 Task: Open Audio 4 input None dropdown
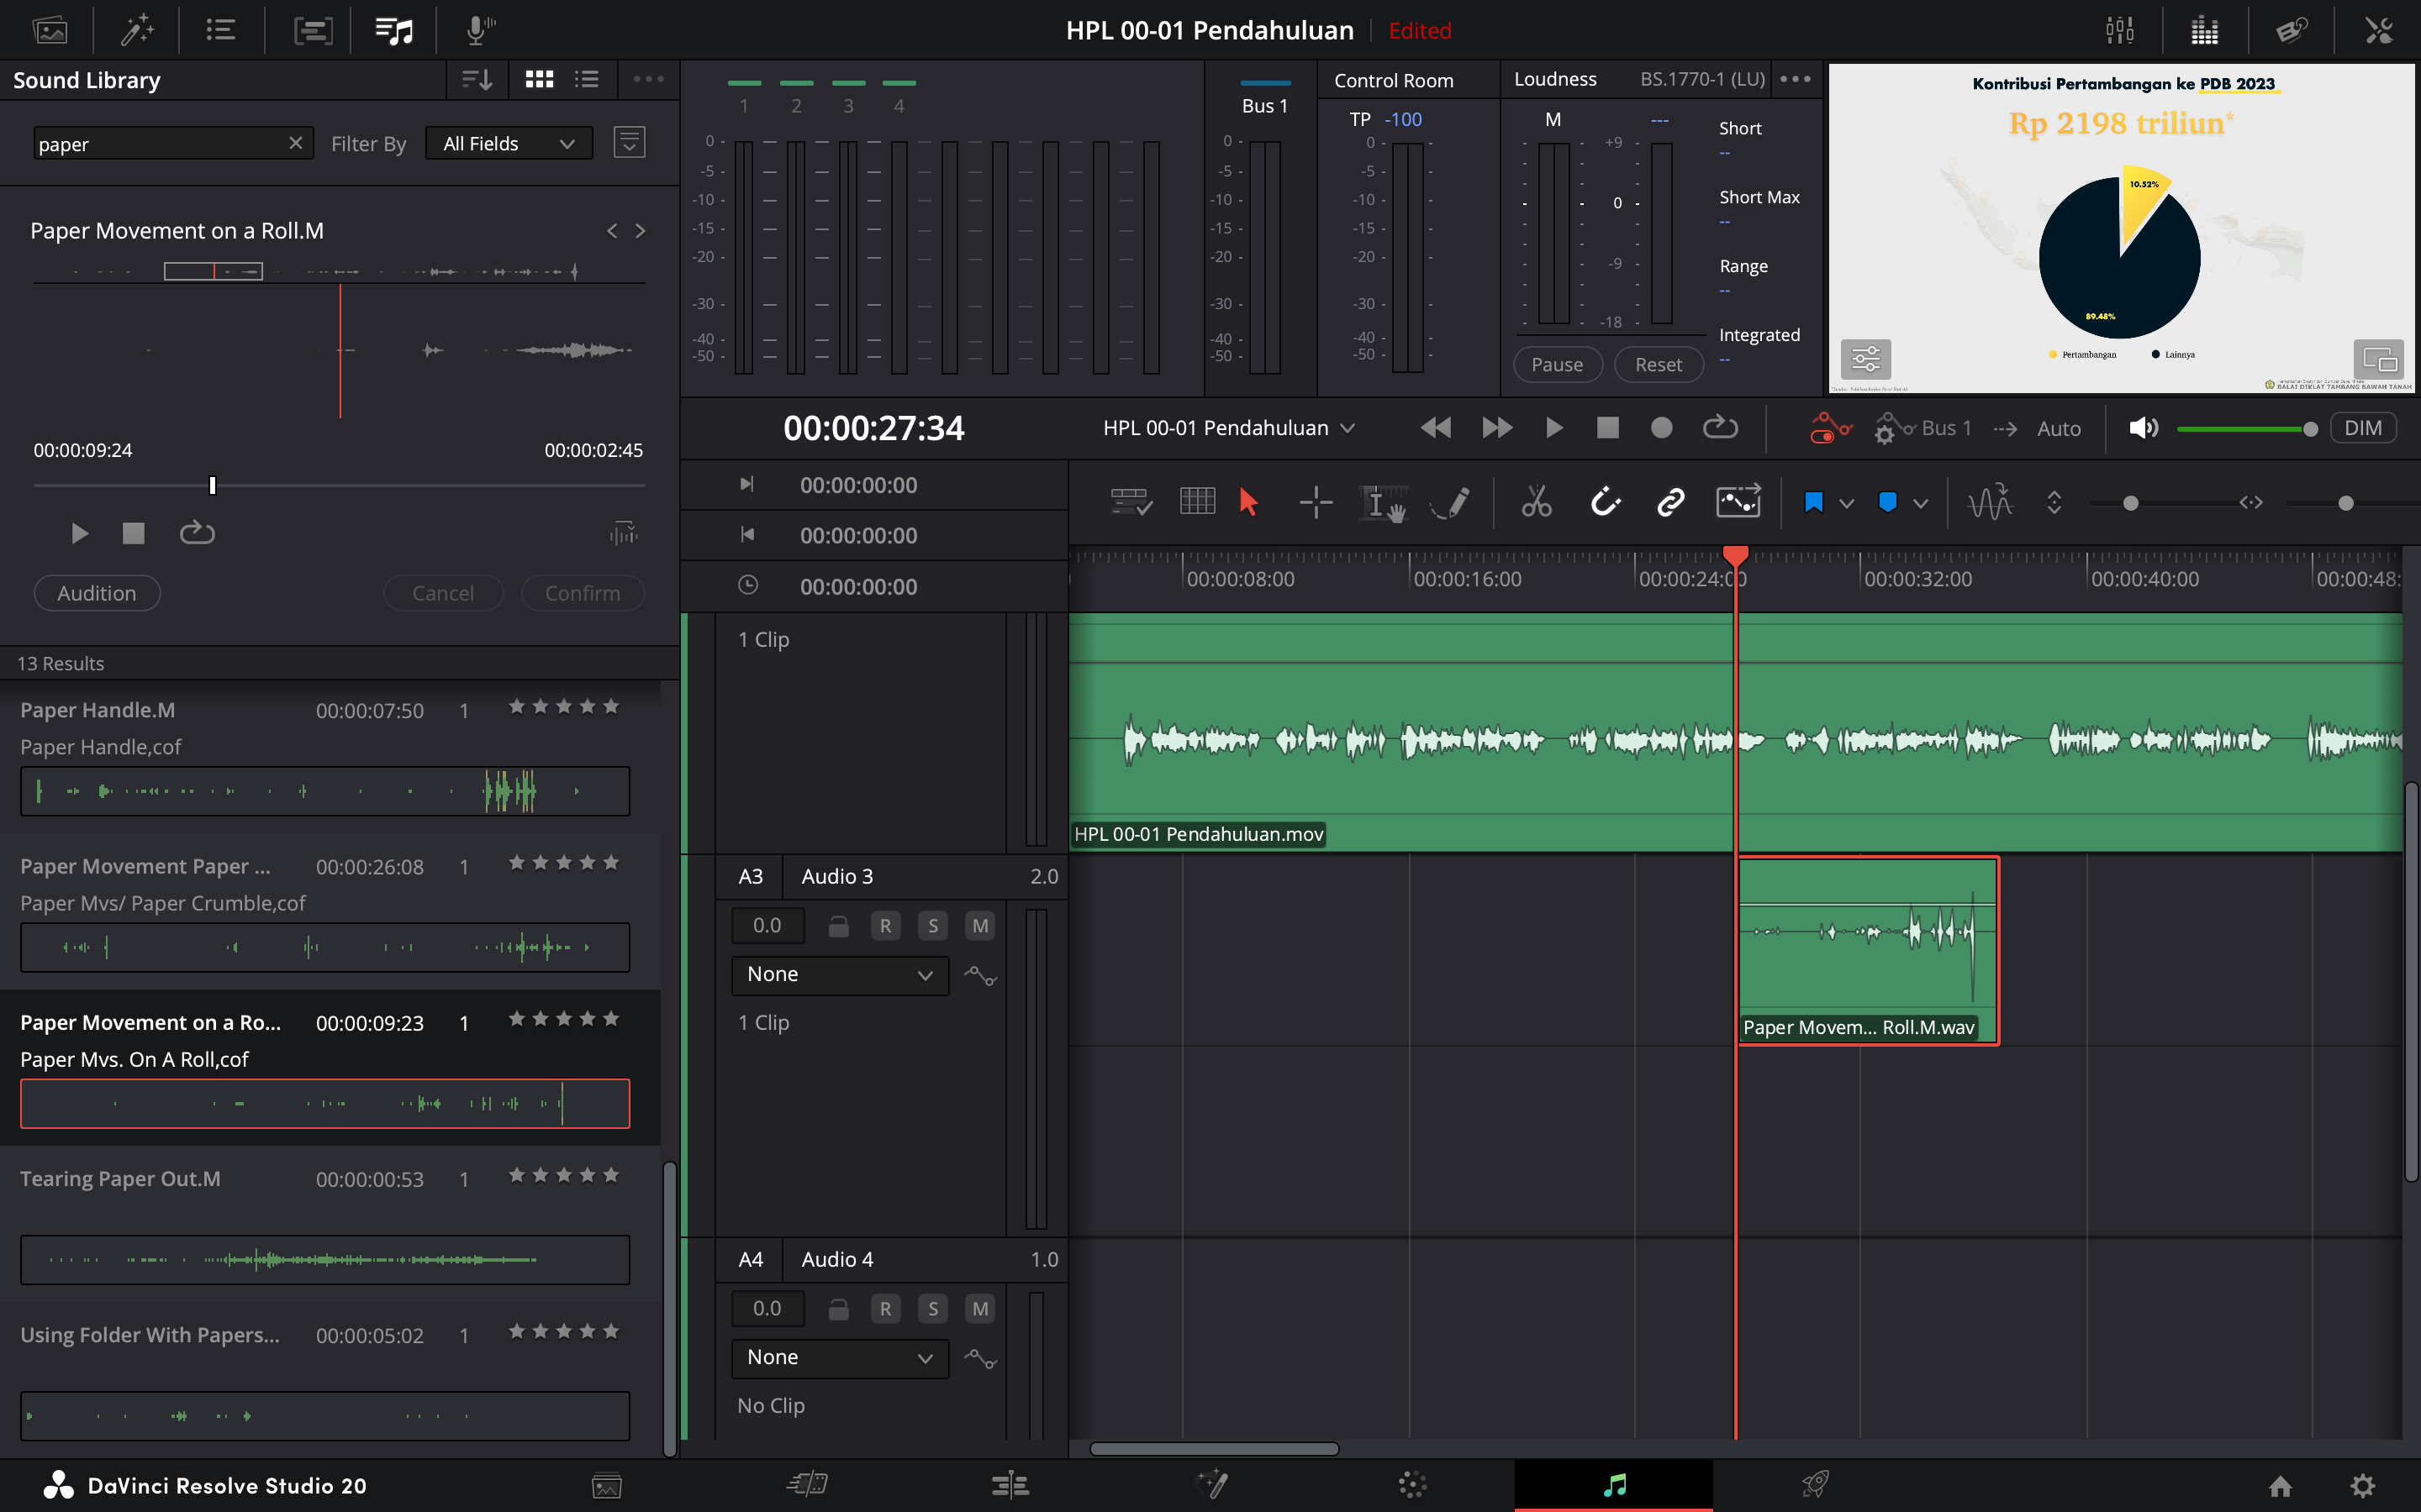coord(839,1357)
